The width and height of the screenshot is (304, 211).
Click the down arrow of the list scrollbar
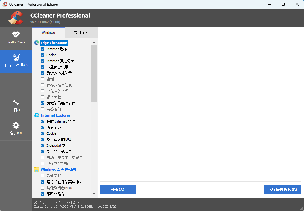[94, 193]
